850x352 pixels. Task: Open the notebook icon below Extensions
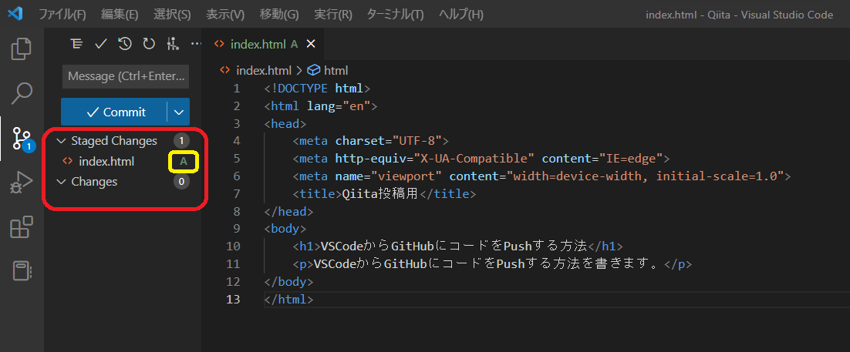click(x=23, y=271)
